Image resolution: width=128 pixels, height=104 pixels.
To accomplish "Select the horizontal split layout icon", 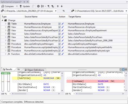I will tap(123, 70).
